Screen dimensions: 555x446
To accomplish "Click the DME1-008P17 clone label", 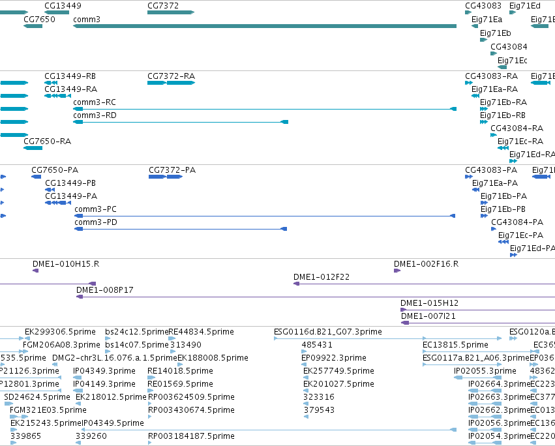I will [105, 290].
